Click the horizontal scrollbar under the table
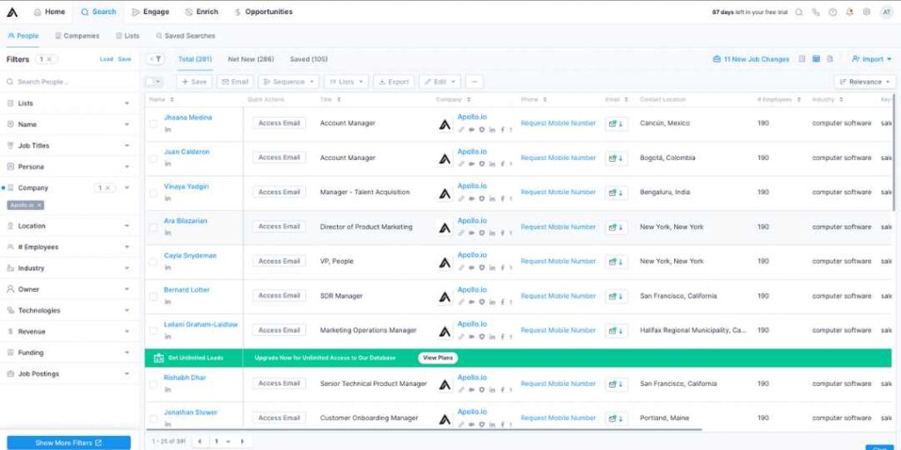The height and width of the screenshot is (450, 901). tap(424, 429)
